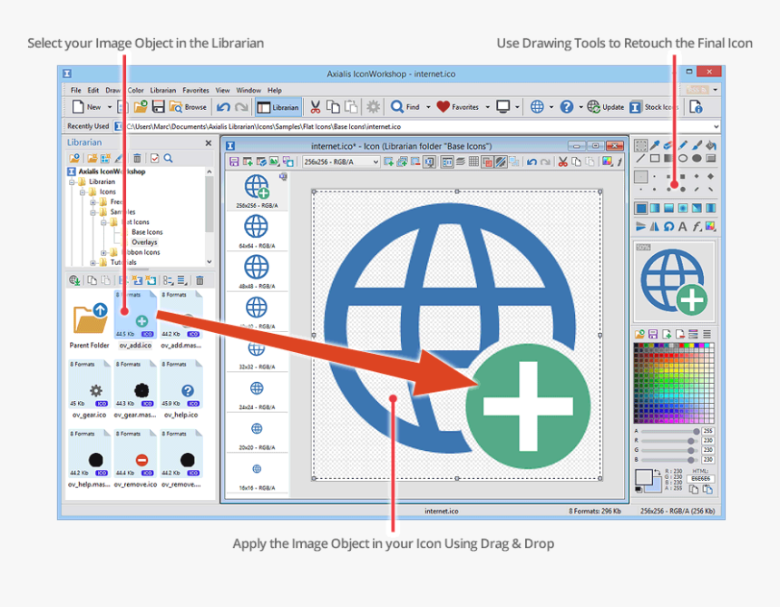Select the Paint bucket fill tool

coord(711,145)
